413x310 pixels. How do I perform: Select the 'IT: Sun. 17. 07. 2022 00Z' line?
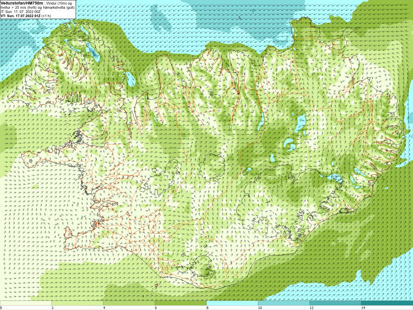click(x=20, y=12)
